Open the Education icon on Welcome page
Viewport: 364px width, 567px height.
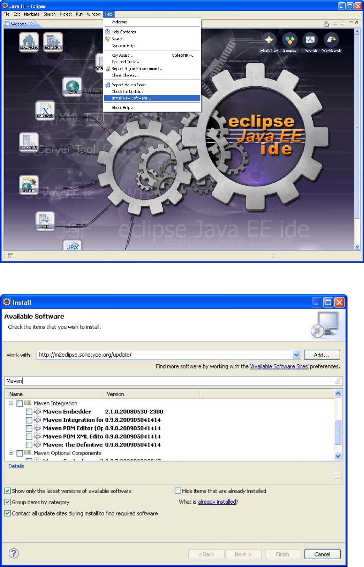point(53,42)
